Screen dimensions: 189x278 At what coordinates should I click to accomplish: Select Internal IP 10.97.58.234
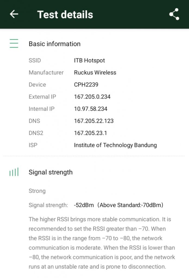(x=91, y=109)
